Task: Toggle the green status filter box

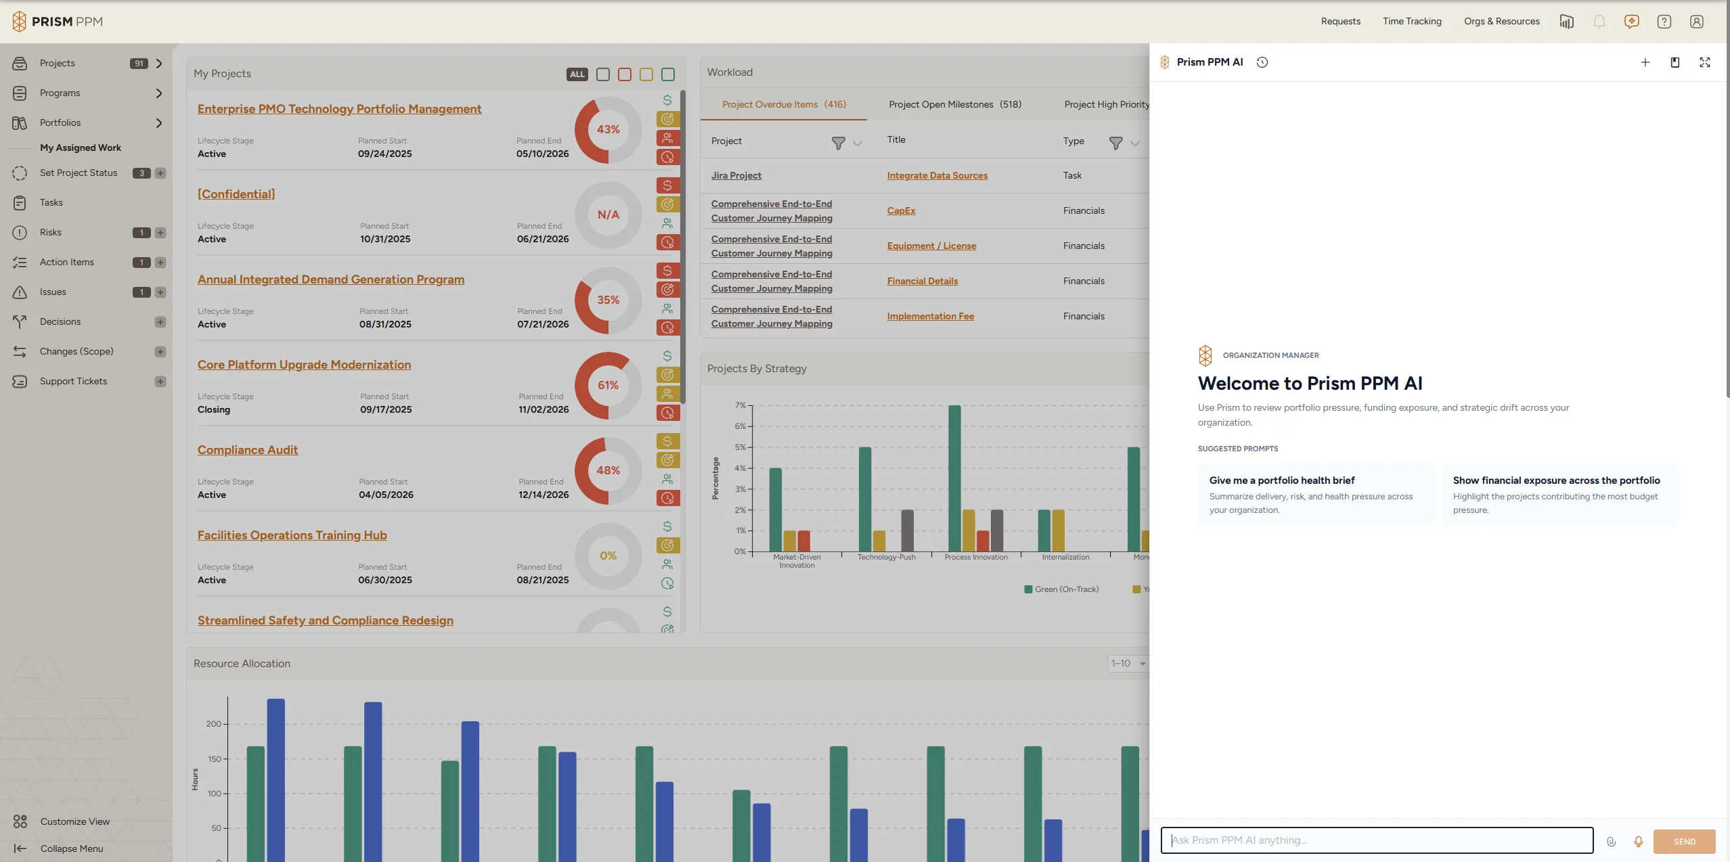Action: (x=668, y=74)
